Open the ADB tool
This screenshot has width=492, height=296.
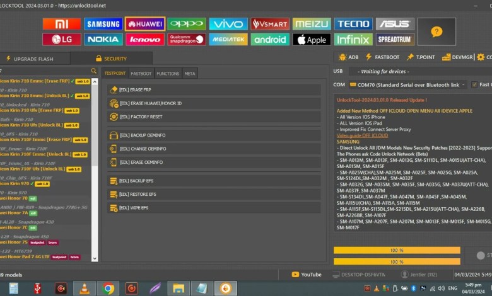point(349,57)
